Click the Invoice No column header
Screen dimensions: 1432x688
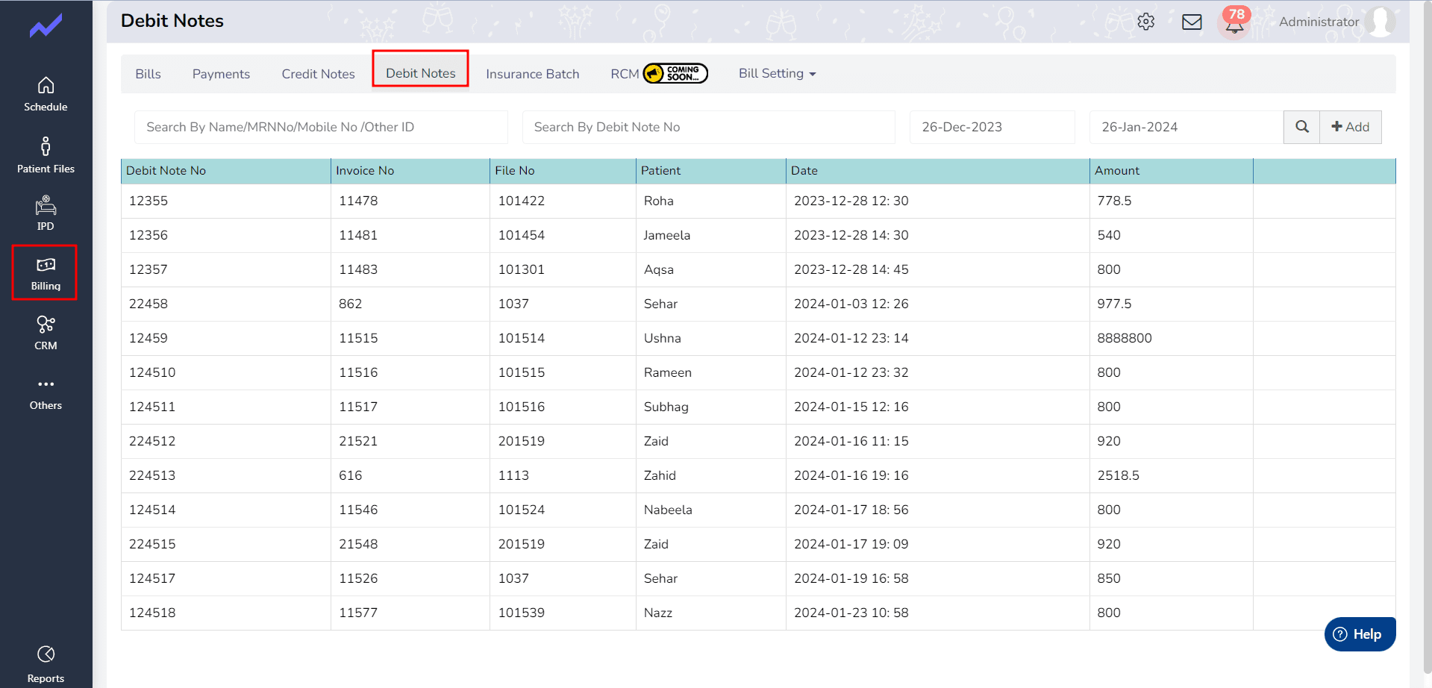[x=410, y=171]
